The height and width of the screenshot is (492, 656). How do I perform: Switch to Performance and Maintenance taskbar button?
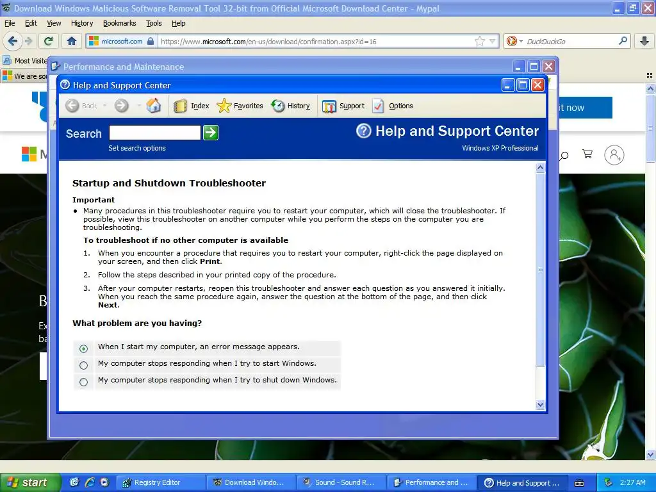click(x=431, y=482)
